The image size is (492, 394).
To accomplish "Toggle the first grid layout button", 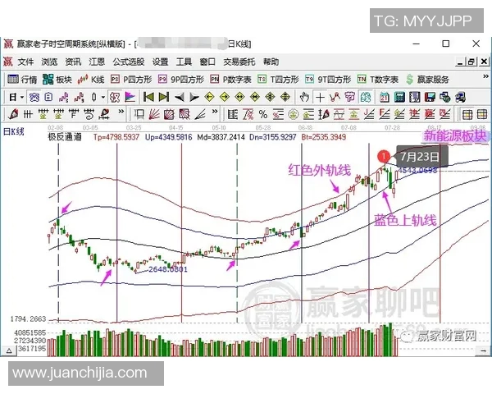I will [x=467, y=114].
